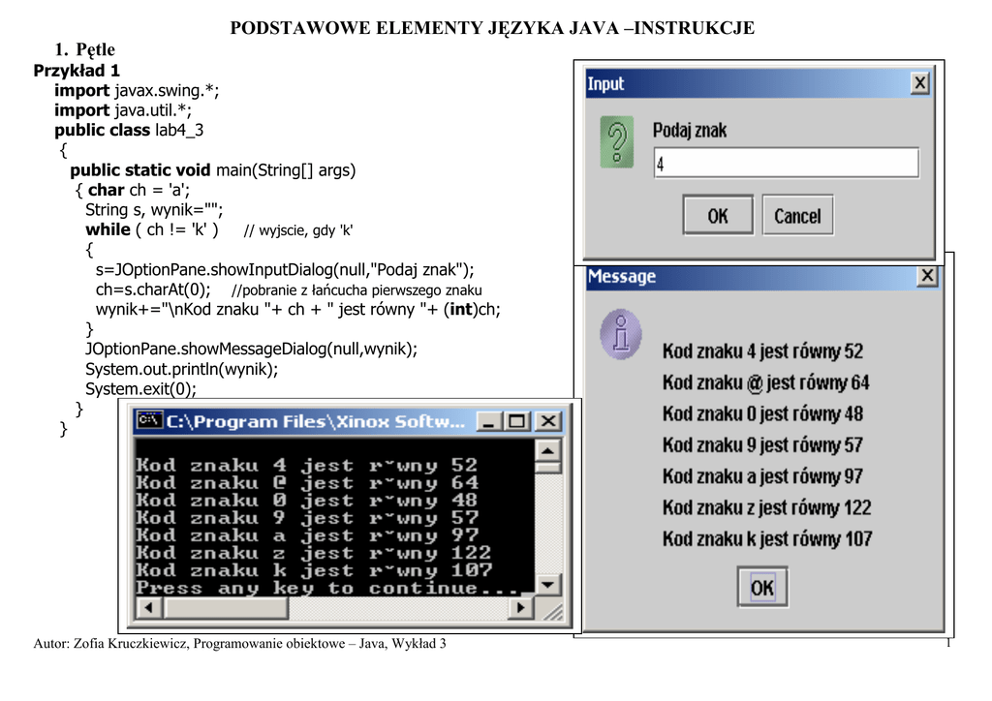This screenshot has height=701, width=992.
Task: Close the Input dialog
Action: [919, 84]
